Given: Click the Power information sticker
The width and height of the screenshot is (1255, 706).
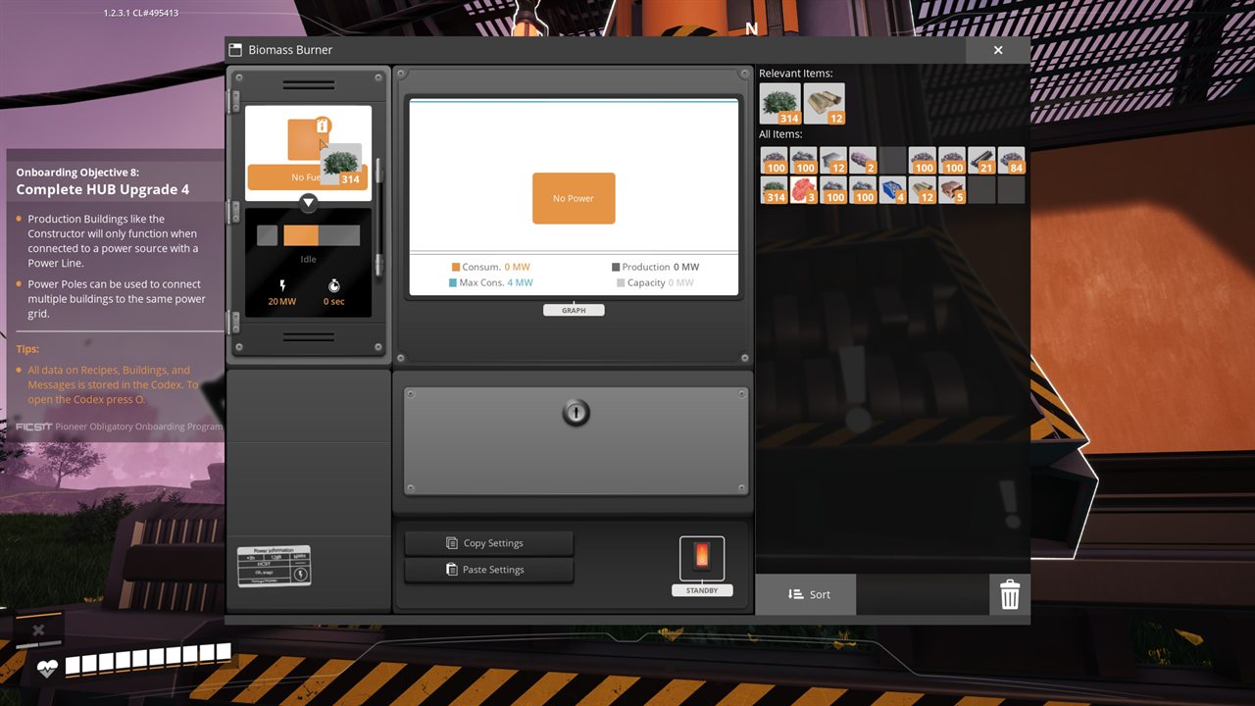Looking at the screenshot, I should 274,566.
